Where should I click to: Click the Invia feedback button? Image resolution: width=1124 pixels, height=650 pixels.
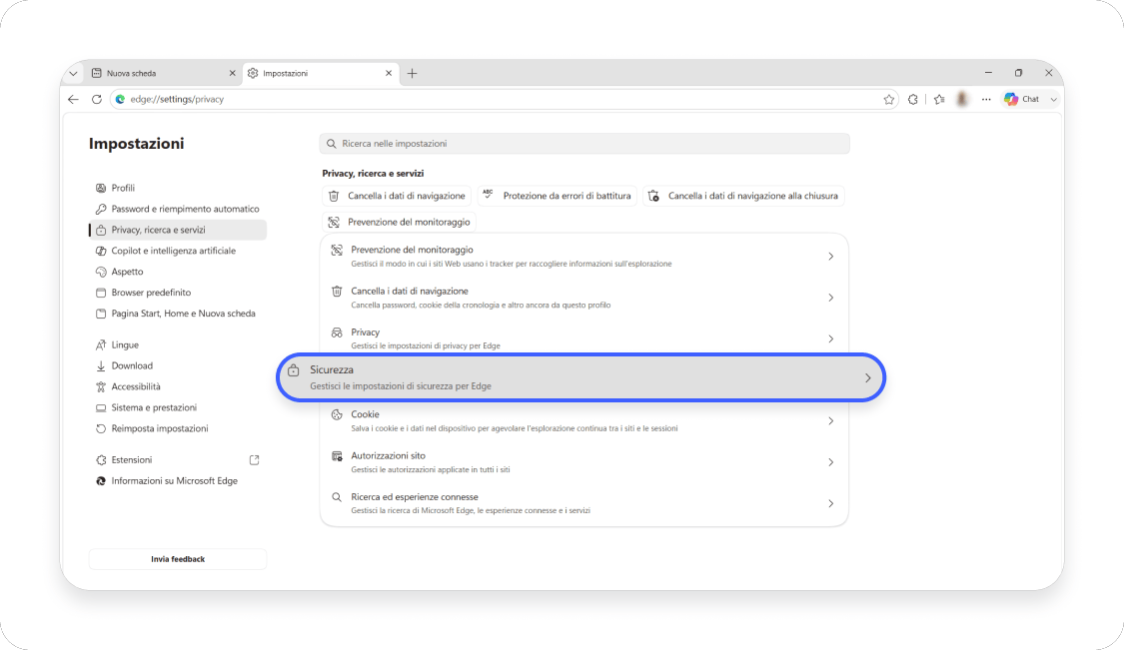click(x=178, y=559)
